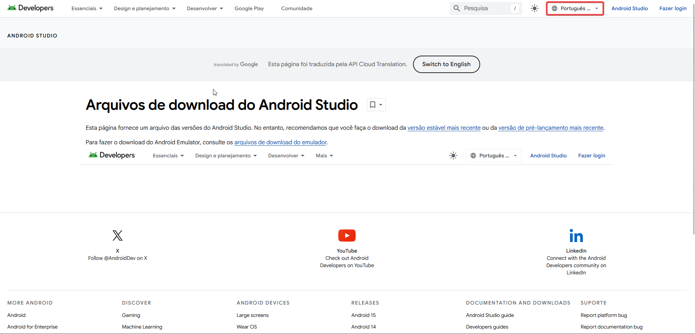Toggle the theme sun icon in embedded header

coord(453,156)
